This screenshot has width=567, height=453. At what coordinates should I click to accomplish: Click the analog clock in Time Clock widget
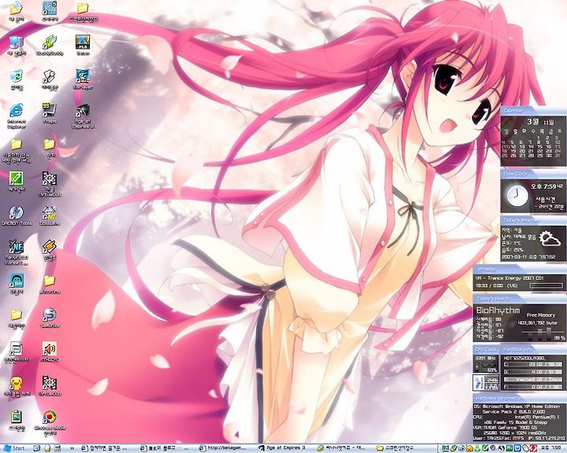(516, 196)
